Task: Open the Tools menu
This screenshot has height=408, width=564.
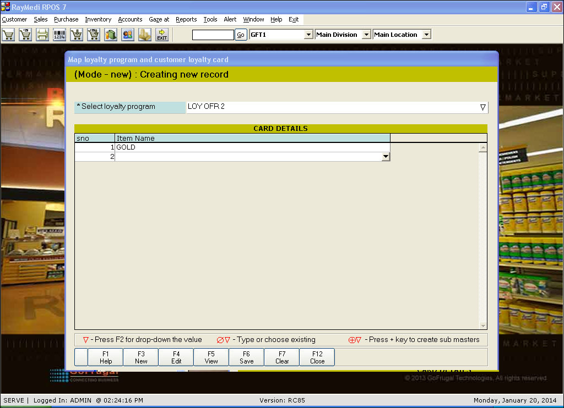Action: coord(210,19)
